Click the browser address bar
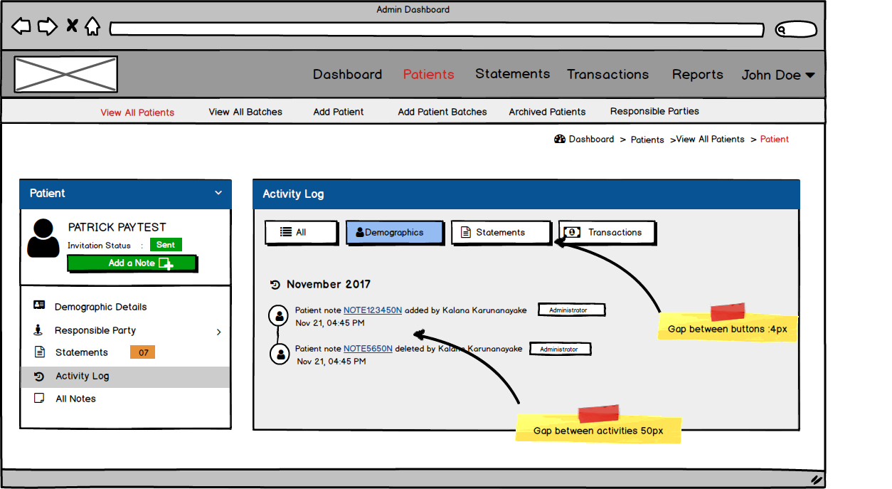This screenshot has height=489, width=892. coord(437,30)
